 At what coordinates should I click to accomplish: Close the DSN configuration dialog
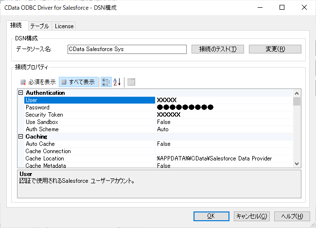click(304, 7)
